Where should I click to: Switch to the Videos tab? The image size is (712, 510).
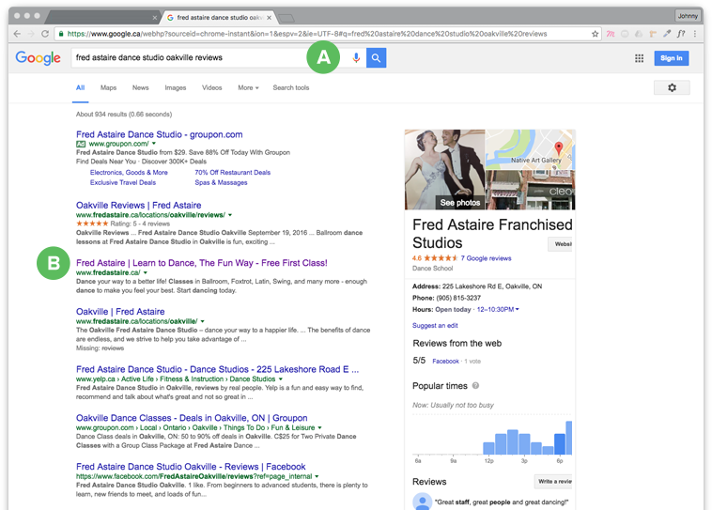(x=211, y=87)
